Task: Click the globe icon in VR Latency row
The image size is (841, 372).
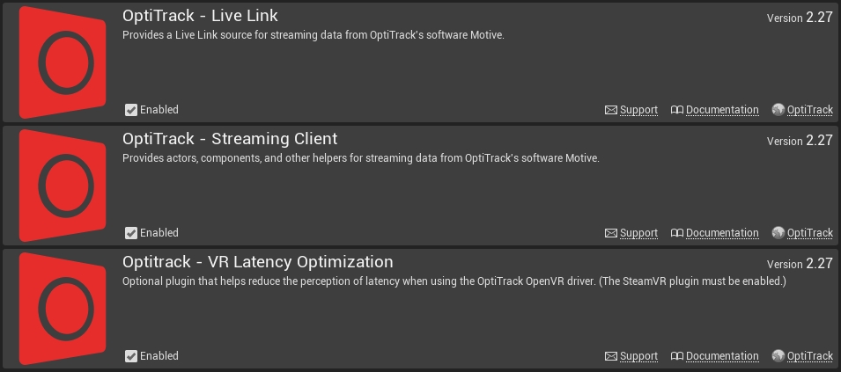Action: point(778,356)
